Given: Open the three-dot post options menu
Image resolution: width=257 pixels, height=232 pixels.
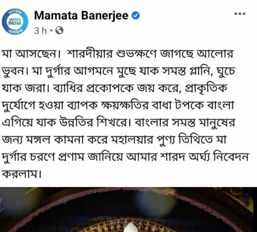Looking at the screenshot, I should point(240,14).
